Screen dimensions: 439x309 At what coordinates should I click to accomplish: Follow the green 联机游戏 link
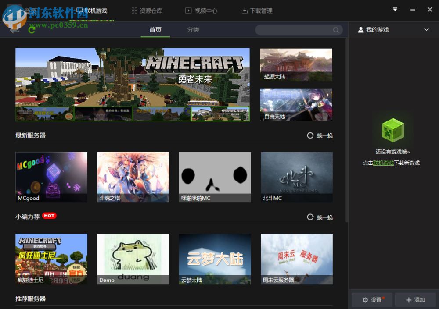(x=383, y=163)
